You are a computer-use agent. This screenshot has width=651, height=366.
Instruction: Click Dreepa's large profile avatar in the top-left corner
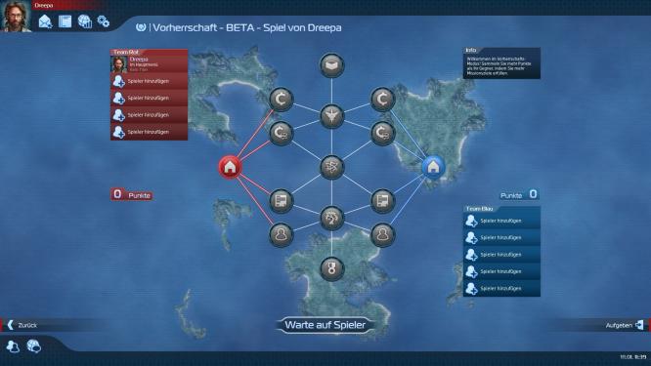(16, 16)
